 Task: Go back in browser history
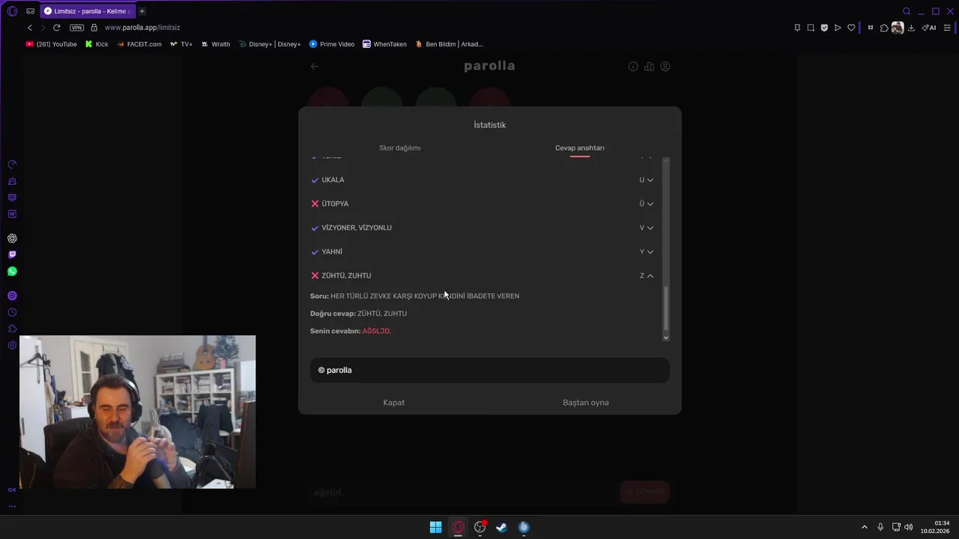click(30, 28)
